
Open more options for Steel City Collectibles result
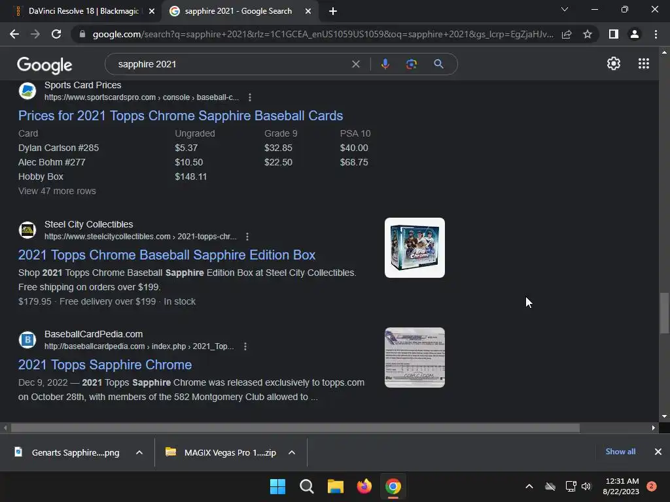(x=247, y=237)
